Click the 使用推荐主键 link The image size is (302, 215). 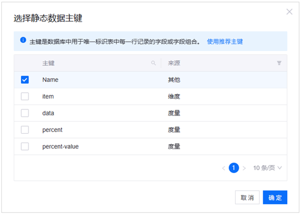225,41
